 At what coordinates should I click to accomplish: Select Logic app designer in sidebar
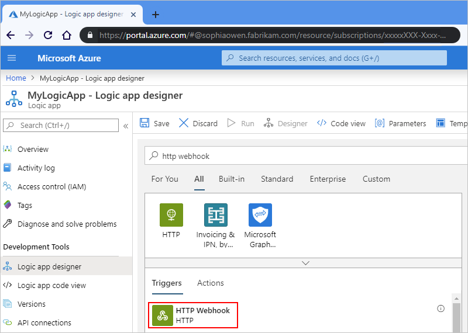click(x=66, y=266)
